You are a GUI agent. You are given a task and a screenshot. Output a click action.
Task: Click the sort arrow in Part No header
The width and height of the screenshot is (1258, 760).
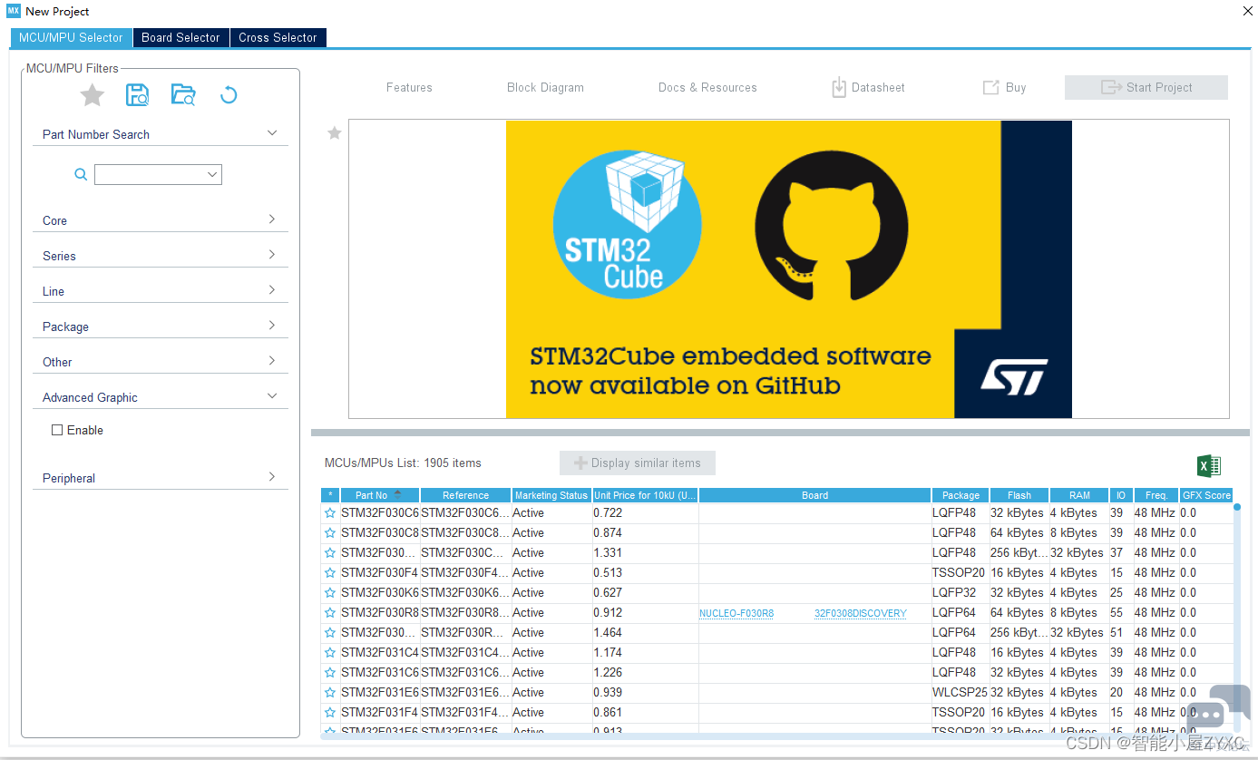pyautogui.click(x=397, y=493)
